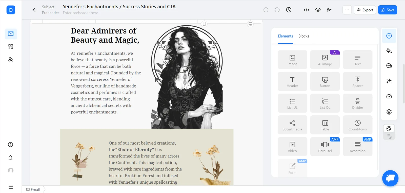Select the List UL element
This screenshot has height=193, width=405.
click(292, 103)
